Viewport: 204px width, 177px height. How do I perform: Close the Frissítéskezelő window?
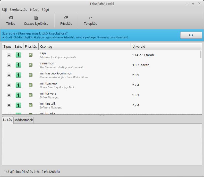point(199,4)
